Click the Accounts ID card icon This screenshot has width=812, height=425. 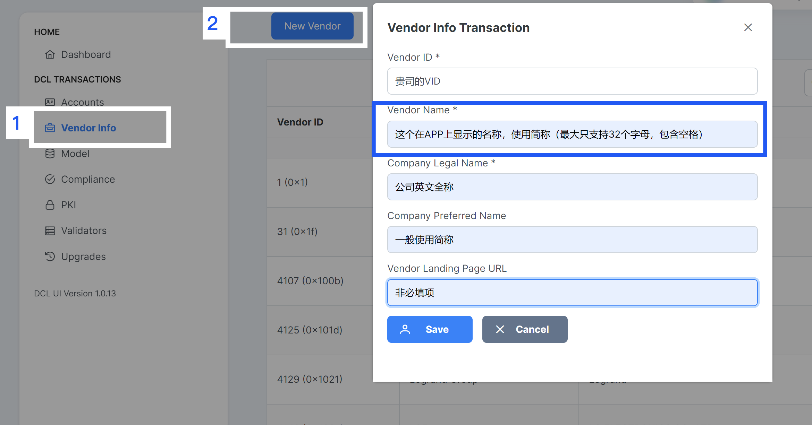[50, 102]
